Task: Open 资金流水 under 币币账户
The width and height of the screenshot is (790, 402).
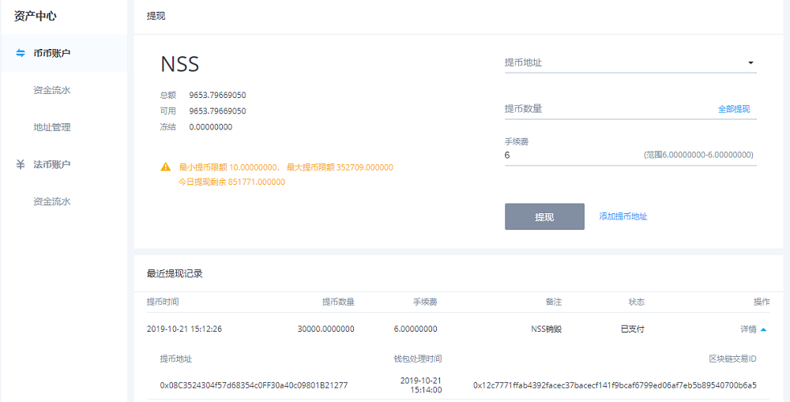Action: 52,90
